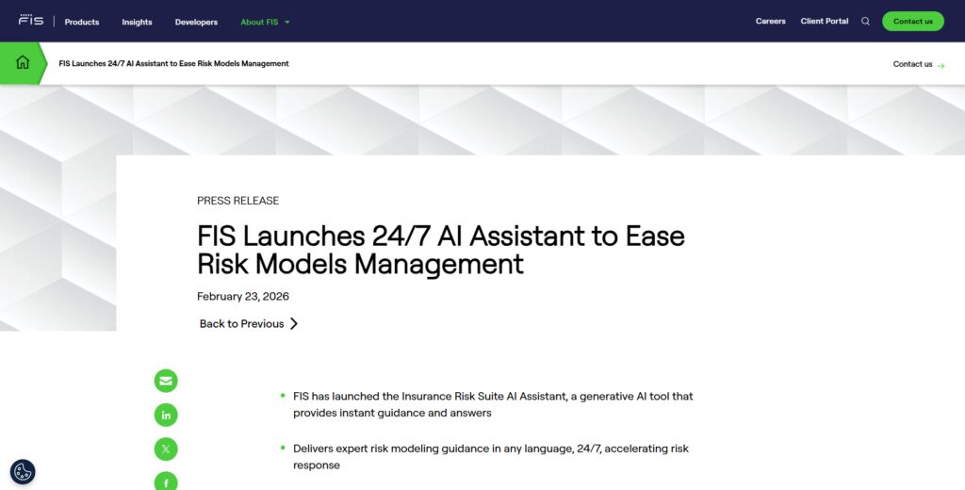Click the Back to Previous chevron
The height and width of the screenshot is (490, 965).
[294, 324]
